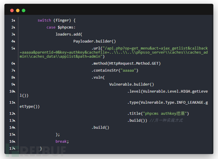
Task: Click line number 16 in gutter
Action: tap(12, 141)
